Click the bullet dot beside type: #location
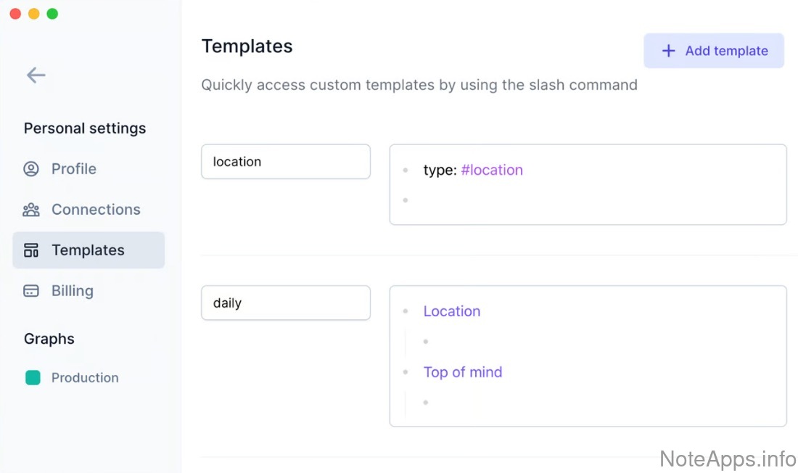 (x=406, y=170)
